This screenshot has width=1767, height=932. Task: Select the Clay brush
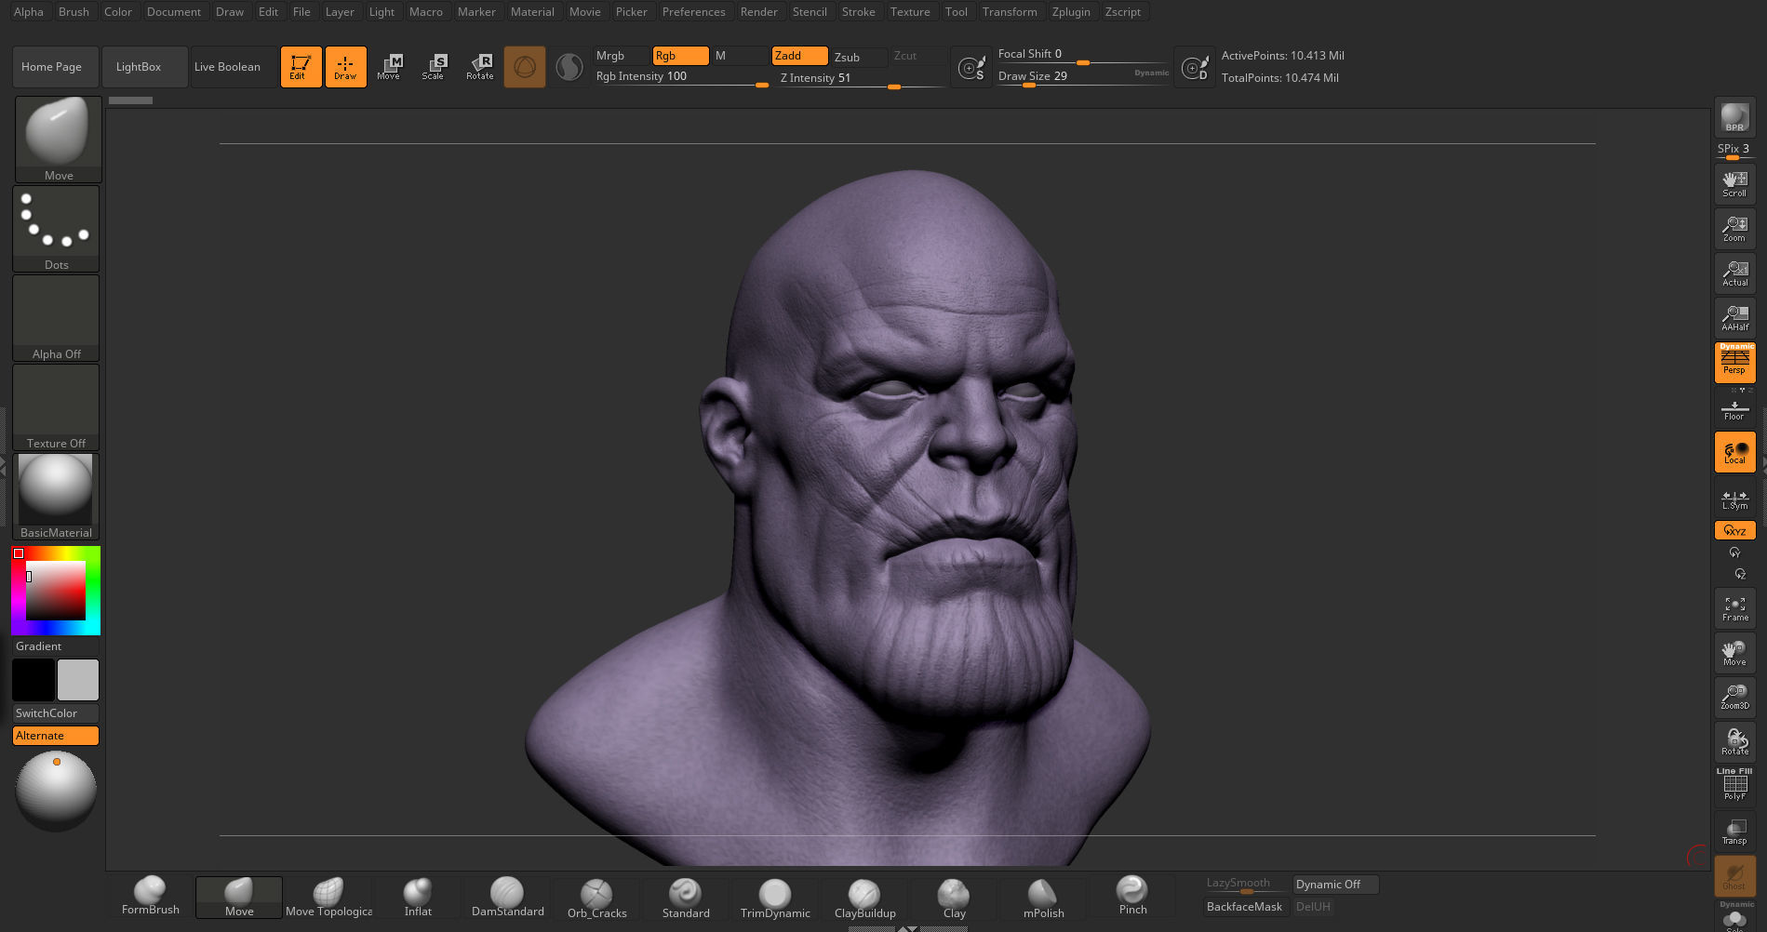coord(954,897)
